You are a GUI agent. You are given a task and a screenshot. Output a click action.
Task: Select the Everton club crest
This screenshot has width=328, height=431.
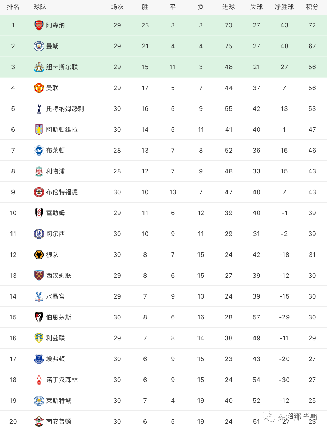[39, 359]
